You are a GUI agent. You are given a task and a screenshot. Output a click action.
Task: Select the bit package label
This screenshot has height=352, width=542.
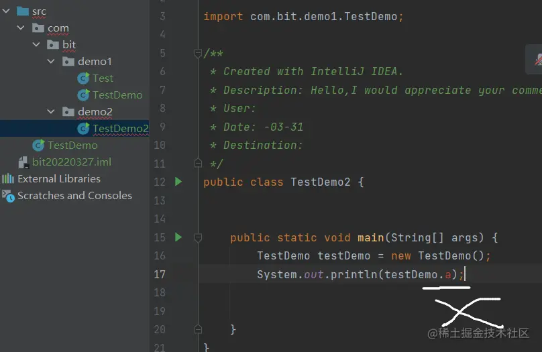point(69,44)
